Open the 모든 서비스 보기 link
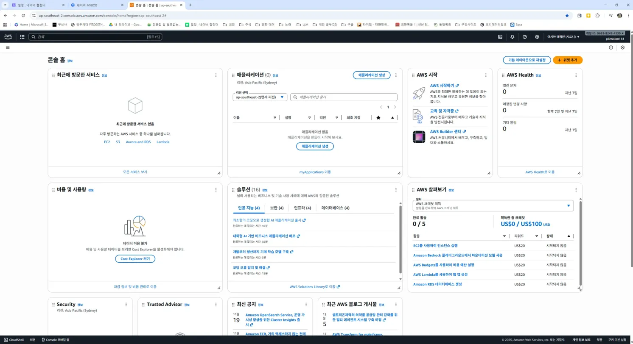The height and width of the screenshot is (344, 633). [x=135, y=172]
